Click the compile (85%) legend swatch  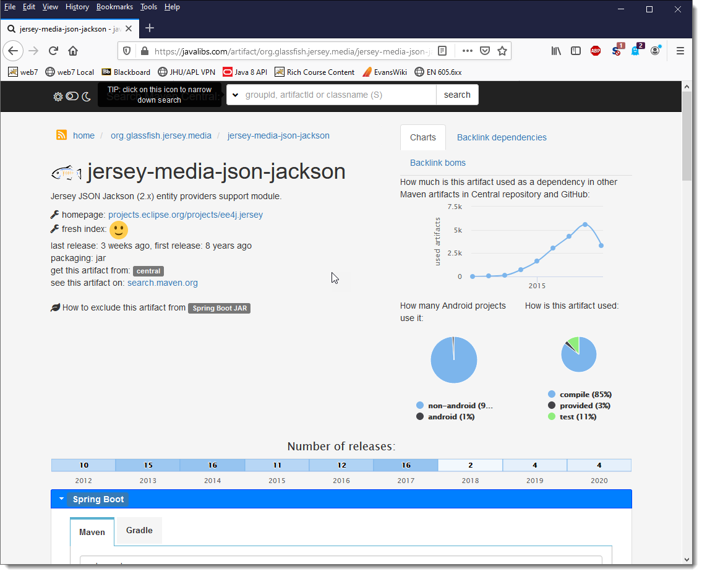(x=552, y=394)
